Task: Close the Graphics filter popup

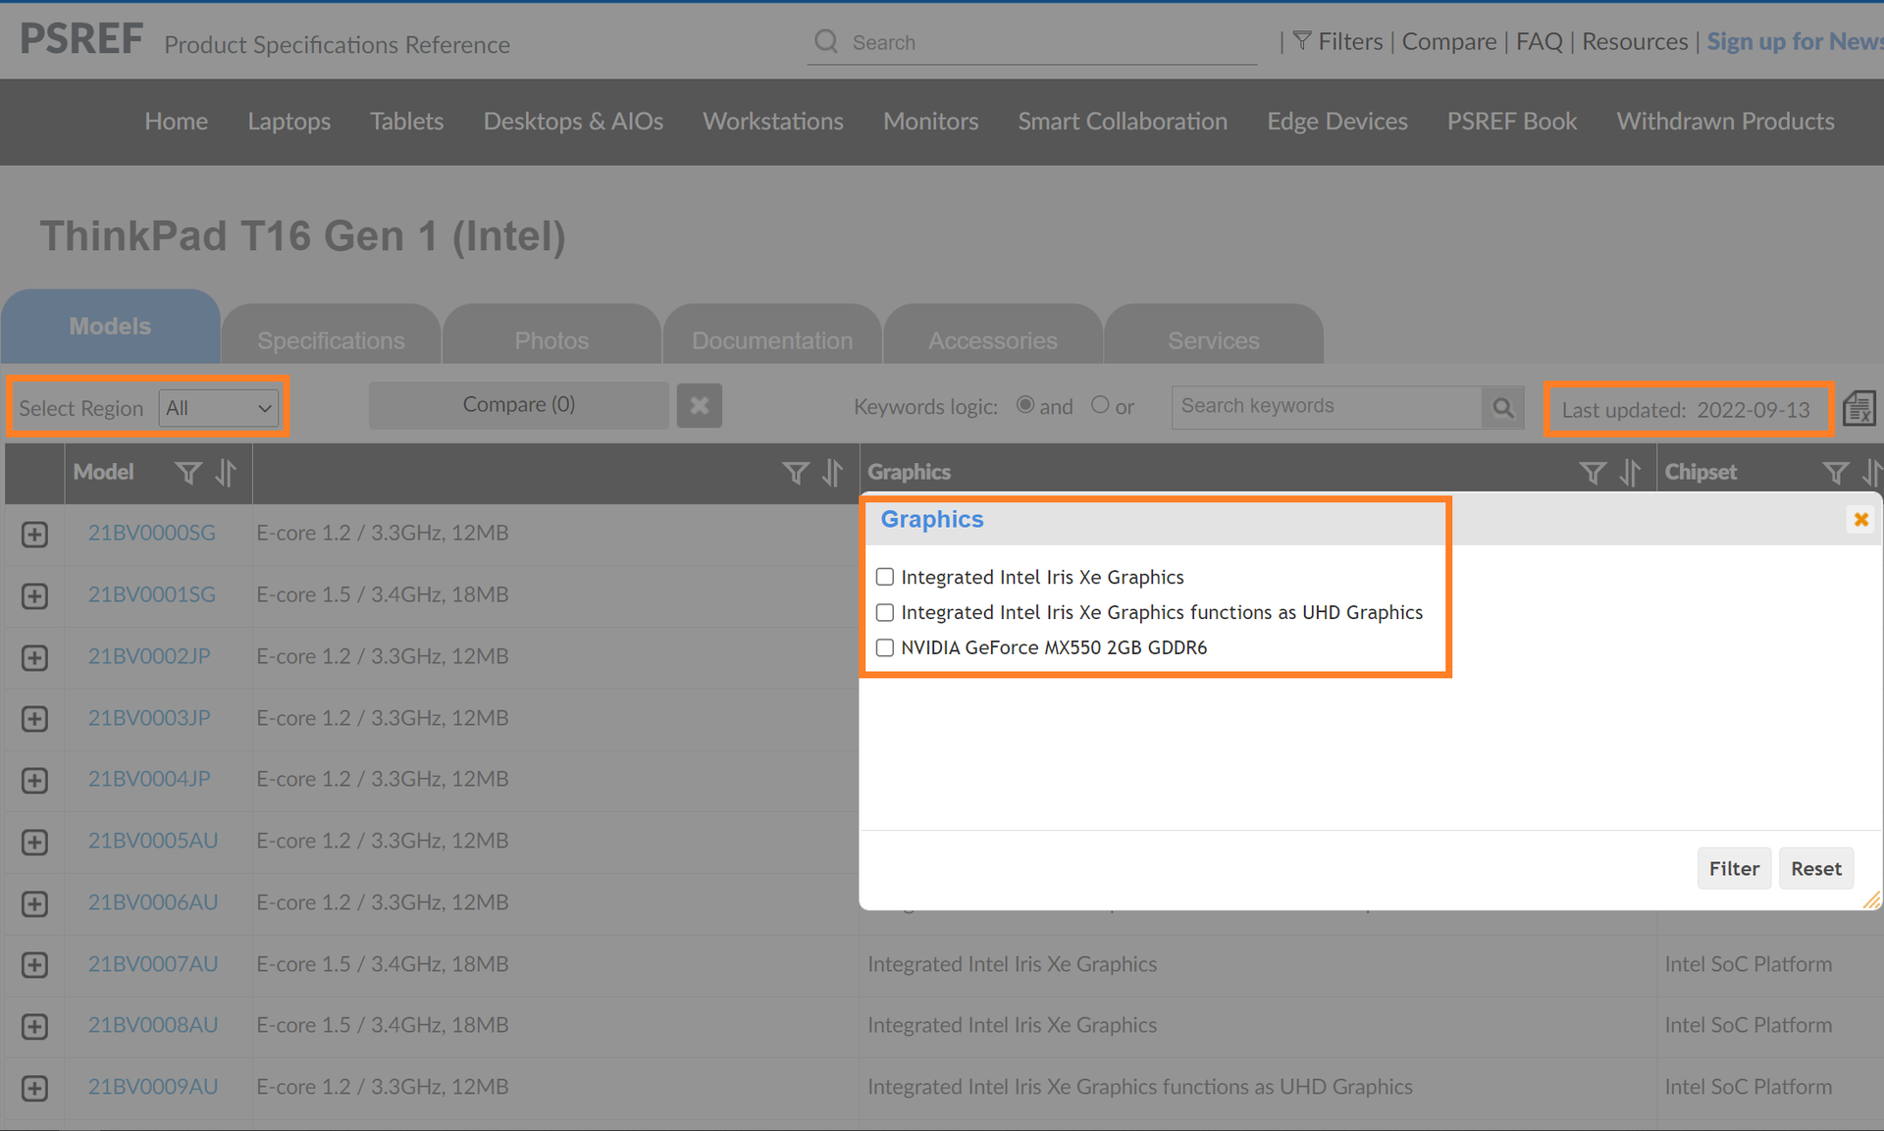Action: [1860, 519]
